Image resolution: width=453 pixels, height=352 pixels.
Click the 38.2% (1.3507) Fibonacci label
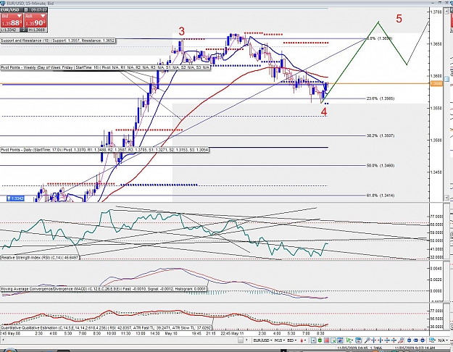pos(381,135)
